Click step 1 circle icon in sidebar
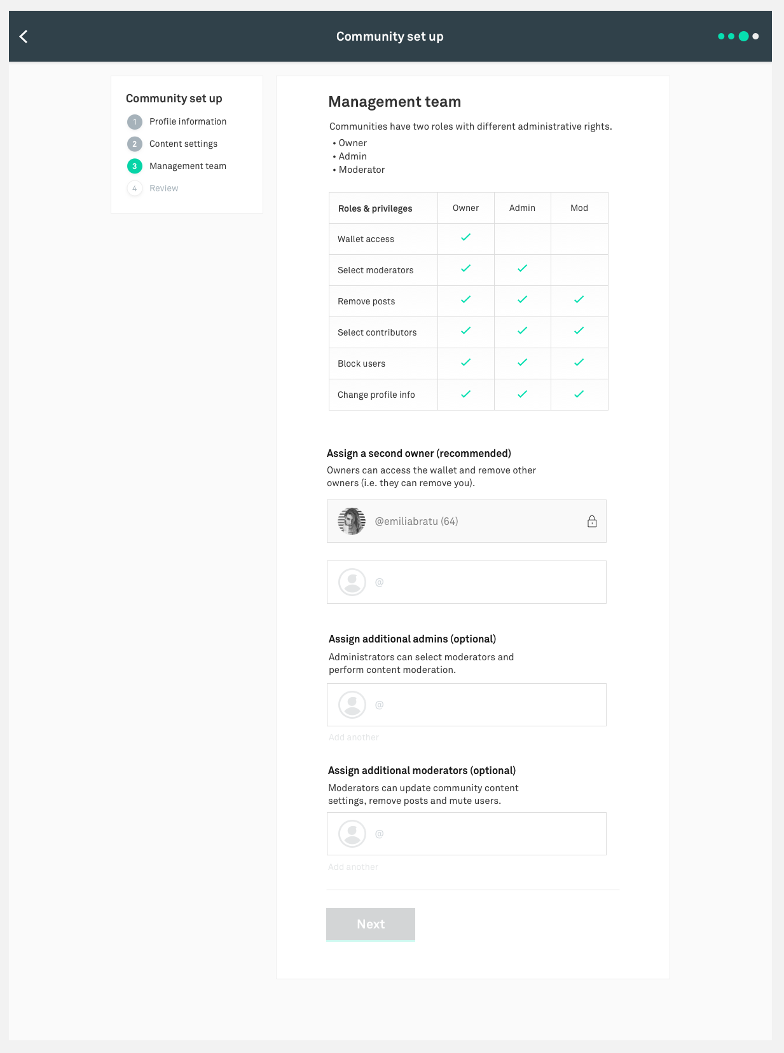The width and height of the screenshot is (784, 1053). pos(135,122)
